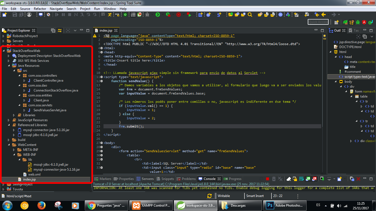Click the red Stop/terminate icon in main toolbar

(x=178, y=15)
